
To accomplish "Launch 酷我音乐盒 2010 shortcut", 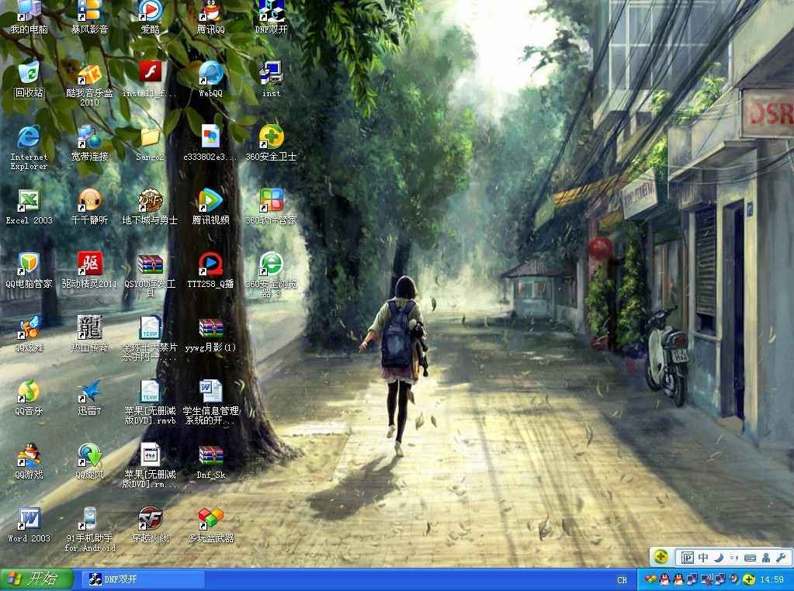I will point(89,84).
